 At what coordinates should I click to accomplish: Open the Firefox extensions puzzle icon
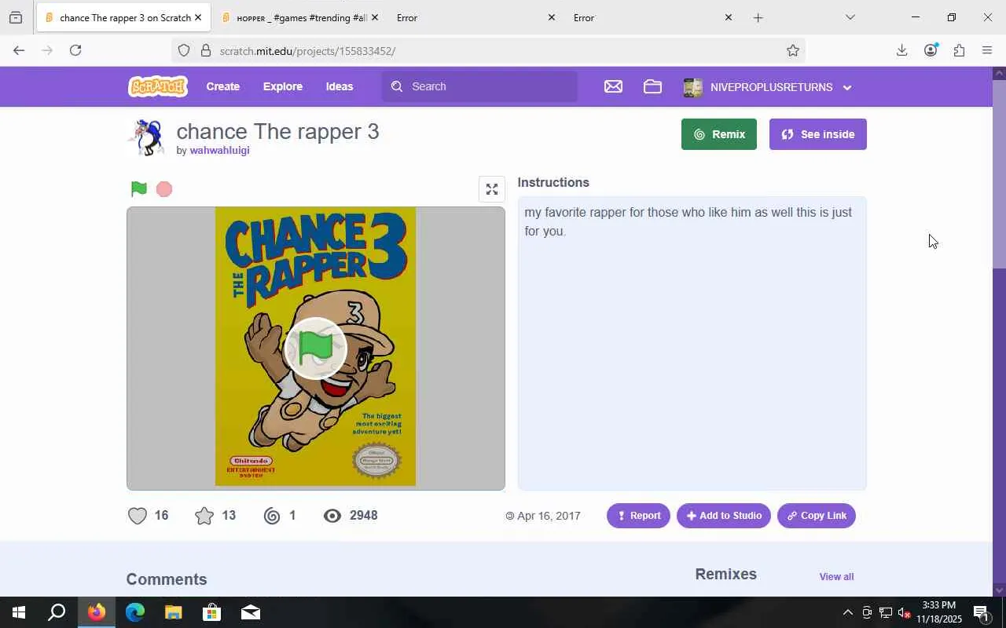point(959,50)
